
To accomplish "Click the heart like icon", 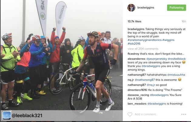I will (130, 114).
